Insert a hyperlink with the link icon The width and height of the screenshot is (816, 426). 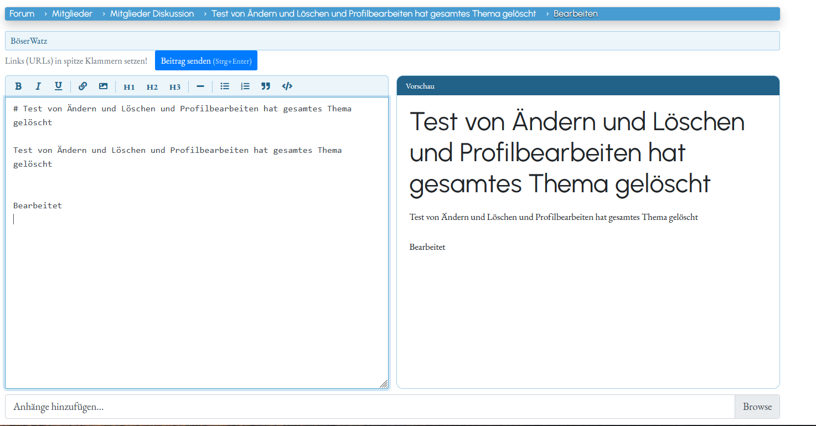pos(82,86)
